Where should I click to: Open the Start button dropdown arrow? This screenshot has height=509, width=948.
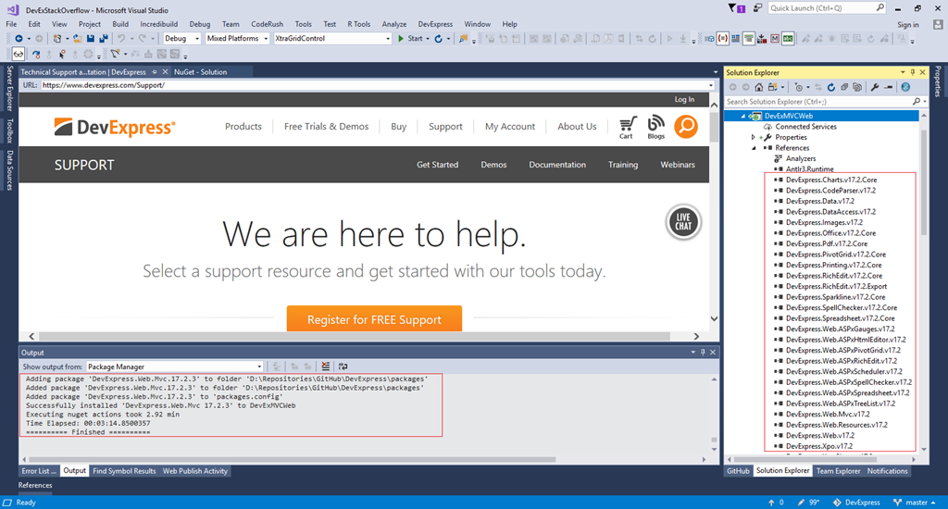(x=428, y=38)
